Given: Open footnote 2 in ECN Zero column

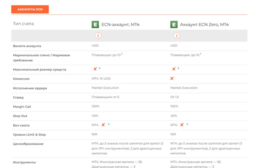Looking at the screenshot, I should 178,68.
